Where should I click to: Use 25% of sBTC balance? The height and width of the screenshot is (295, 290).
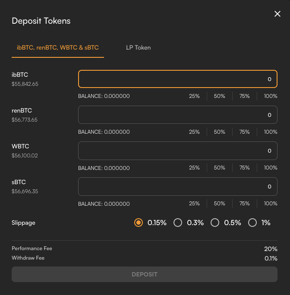pyautogui.click(x=194, y=204)
